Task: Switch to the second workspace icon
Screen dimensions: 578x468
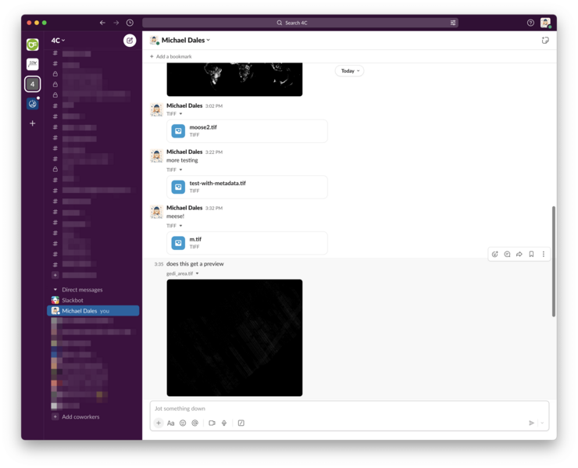Action: pos(33,64)
